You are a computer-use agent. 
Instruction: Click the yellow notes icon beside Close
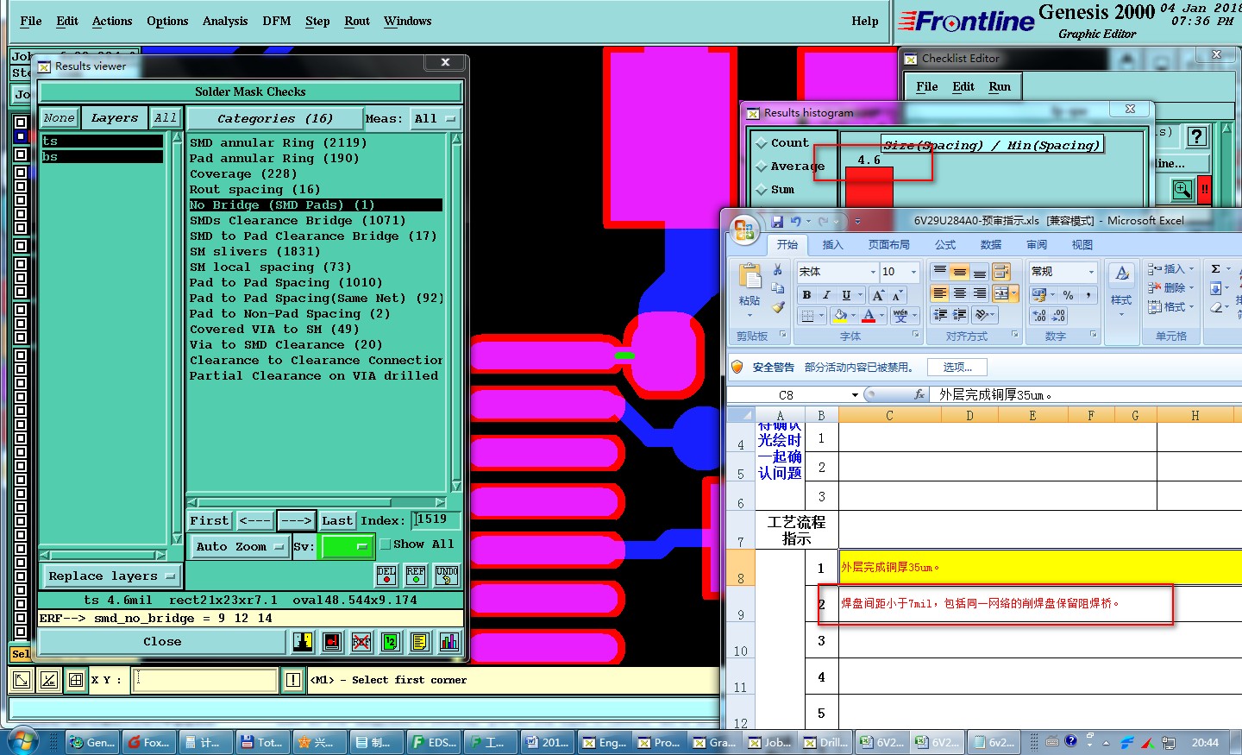coord(420,641)
